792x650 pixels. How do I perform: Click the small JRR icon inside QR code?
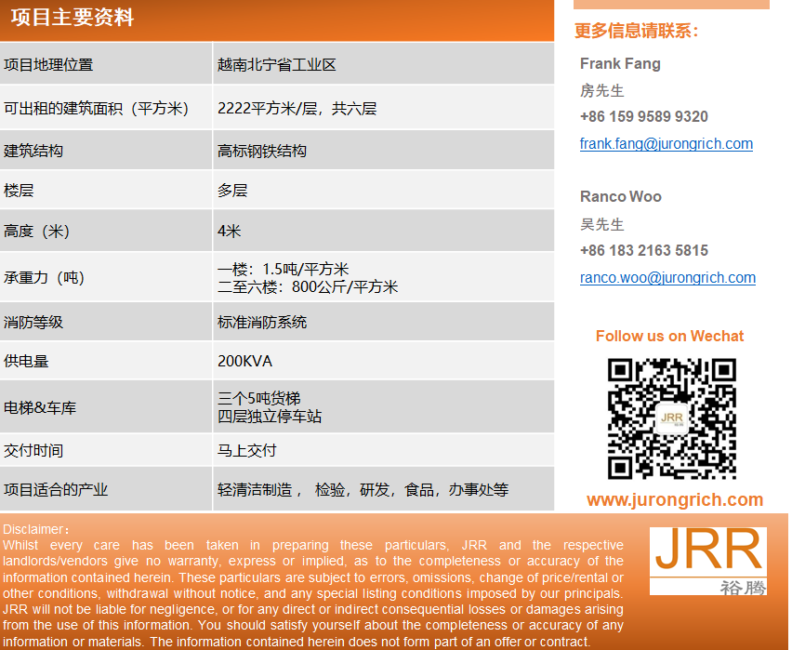pos(671,419)
